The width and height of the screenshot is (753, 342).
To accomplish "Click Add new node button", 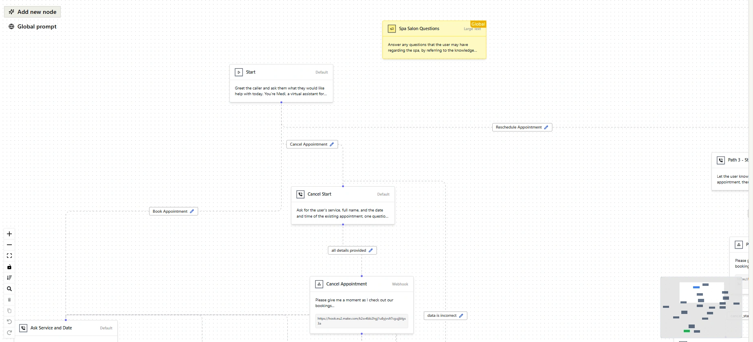I will (x=33, y=12).
